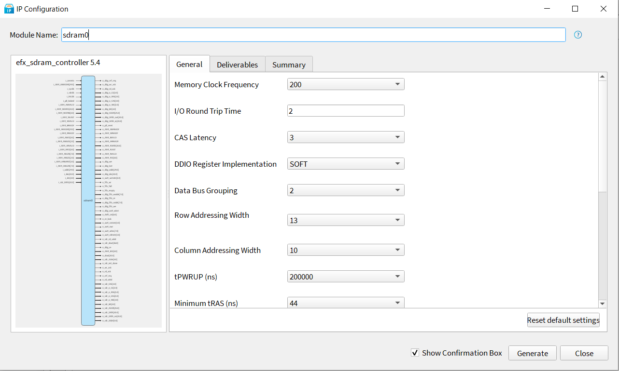
Task: Toggle Show Confirmation Box checkbox
Action: [415, 353]
